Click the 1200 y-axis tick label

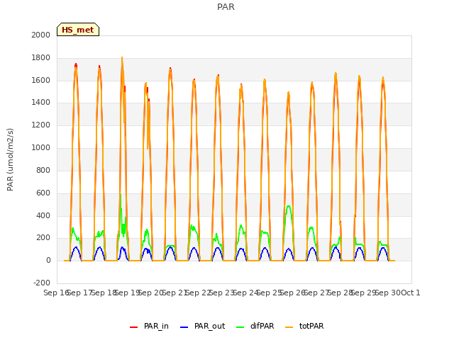(41, 125)
